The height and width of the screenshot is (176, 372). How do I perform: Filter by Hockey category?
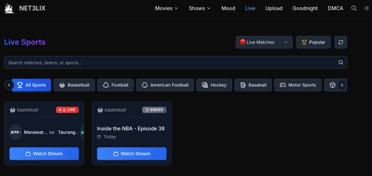click(214, 85)
